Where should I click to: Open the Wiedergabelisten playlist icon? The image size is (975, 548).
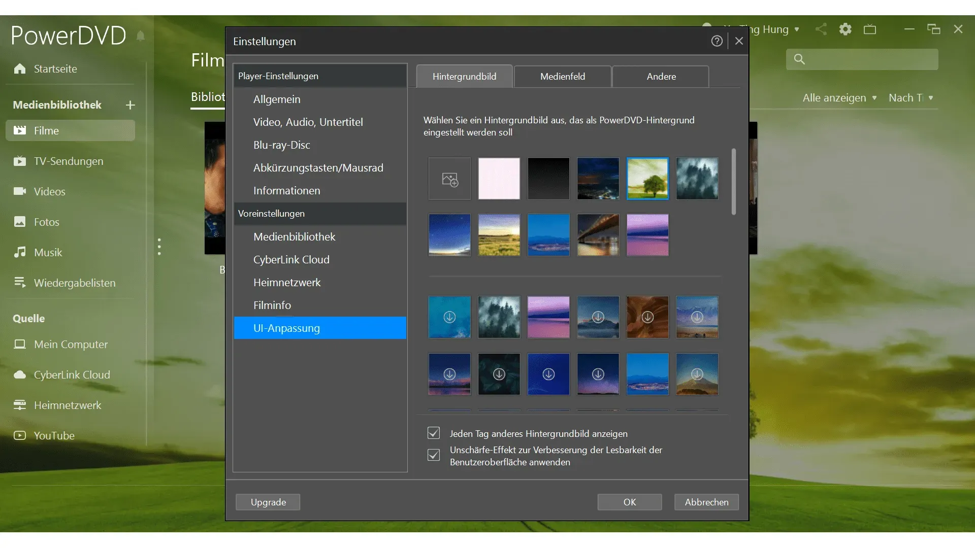(20, 283)
